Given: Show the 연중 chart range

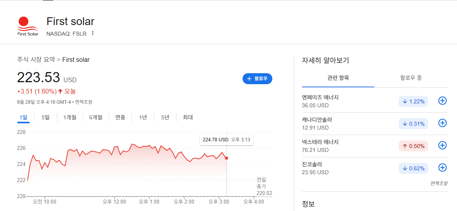Looking at the screenshot, I should tap(120, 117).
